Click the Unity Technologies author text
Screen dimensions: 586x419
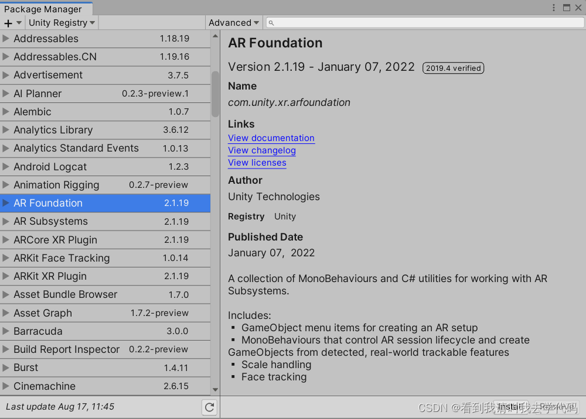pos(274,197)
